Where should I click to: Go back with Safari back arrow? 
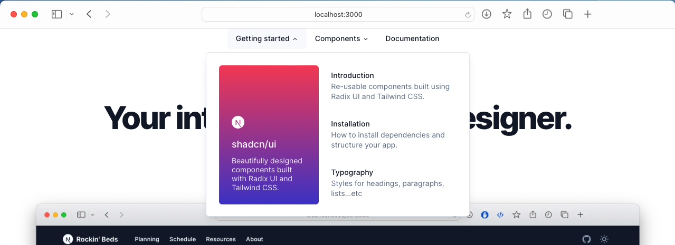click(89, 14)
